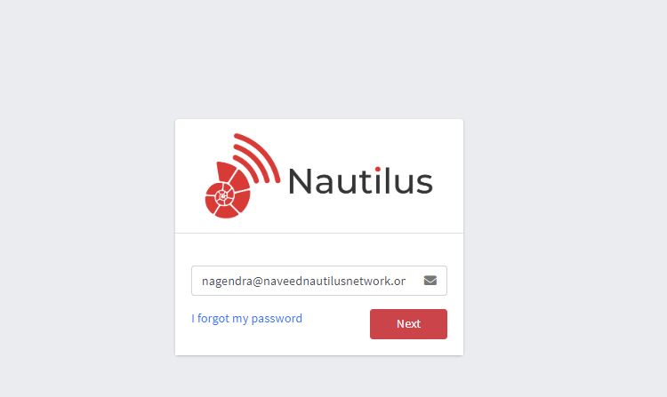Image resolution: width=667 pixels, height=397 pixels.
Task: Click the red dot above Nautilus letter i
Action: pos(377,170)
